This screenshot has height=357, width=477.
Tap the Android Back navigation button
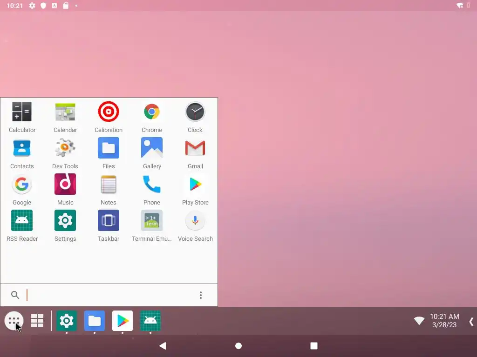pyautogui.click(x=163, y=346)
